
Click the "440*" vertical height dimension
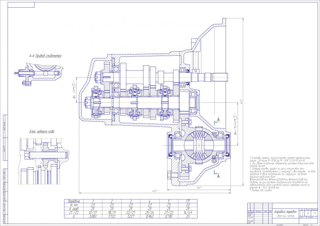point(242,101)
